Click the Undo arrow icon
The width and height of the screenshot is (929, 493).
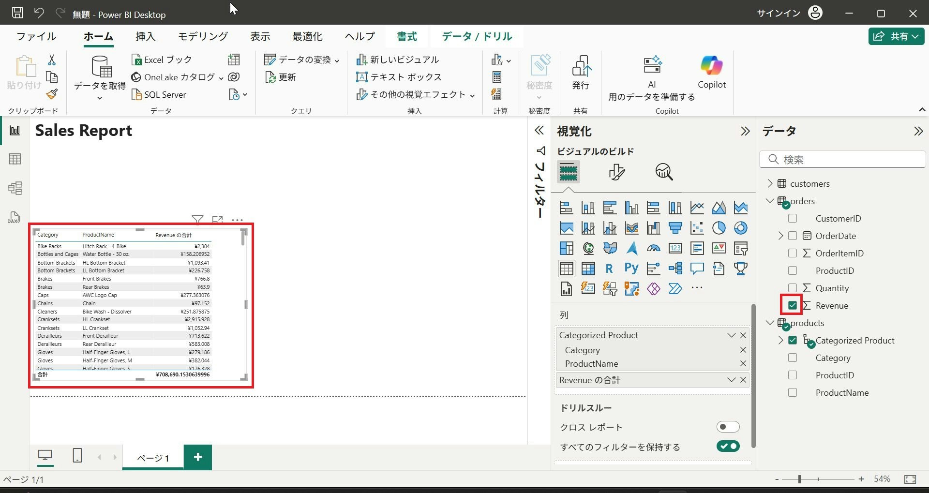point(39,13)
